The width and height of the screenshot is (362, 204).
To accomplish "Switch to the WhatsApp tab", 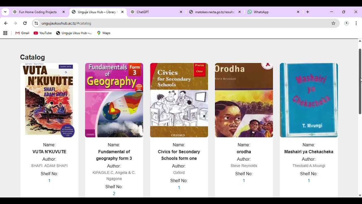I will [x=274, y=12].
